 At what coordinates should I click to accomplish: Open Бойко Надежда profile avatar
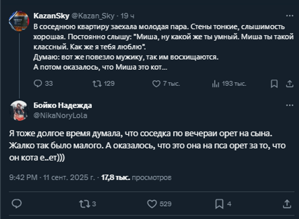point(19,110)
